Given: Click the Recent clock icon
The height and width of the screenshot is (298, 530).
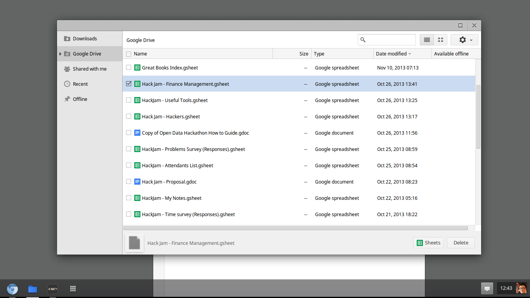Looking at the screenshot, I should tap(67, 84).
